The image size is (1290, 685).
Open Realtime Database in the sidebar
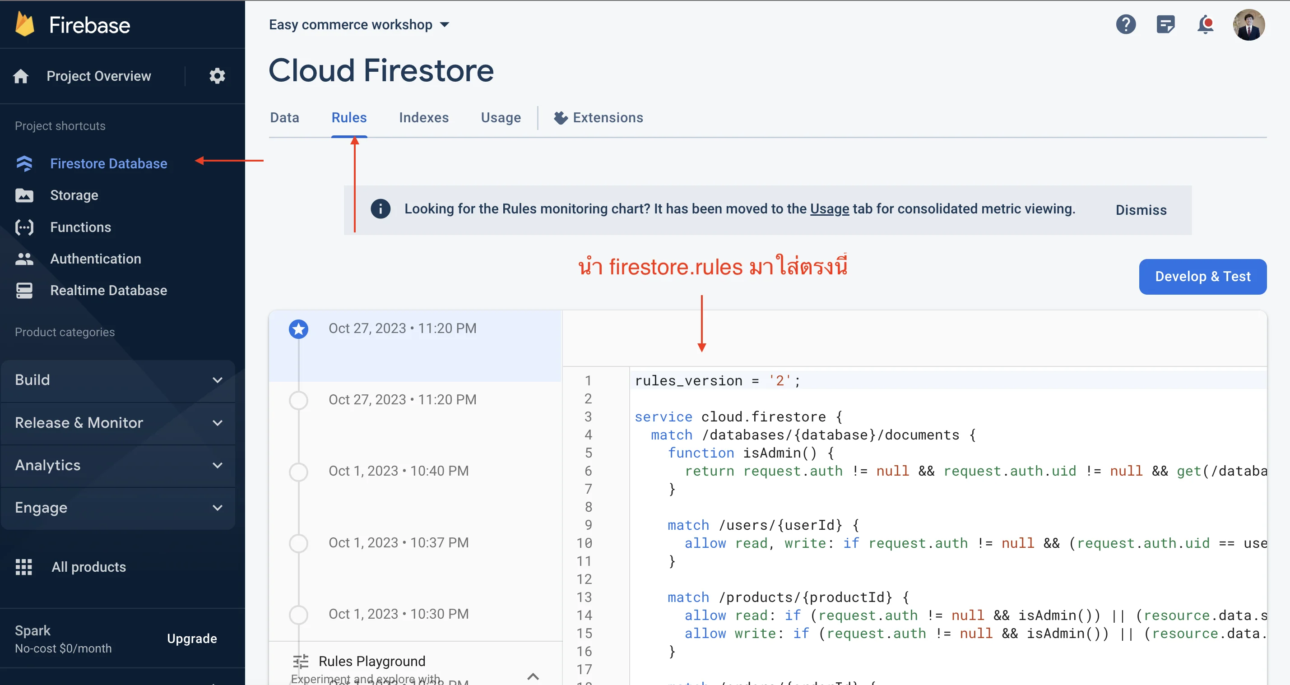[x=109, y=291]
